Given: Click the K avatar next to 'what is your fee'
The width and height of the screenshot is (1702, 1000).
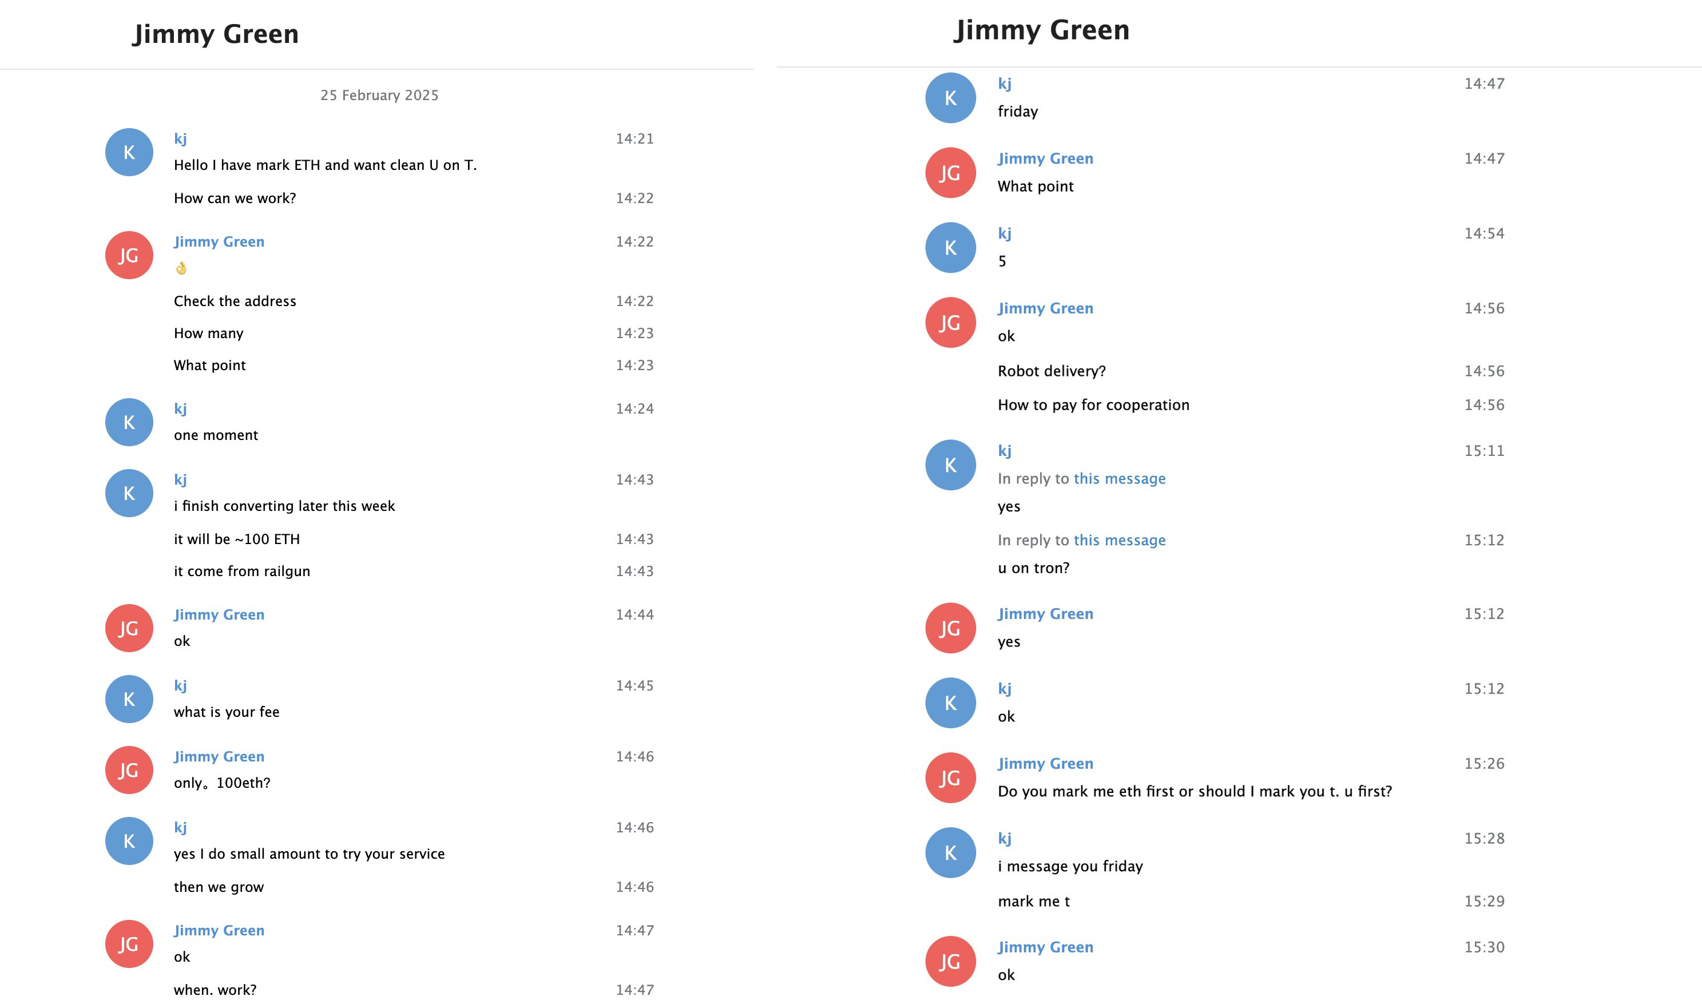Looking at the screenshot, I should click(x=129, y=700).
